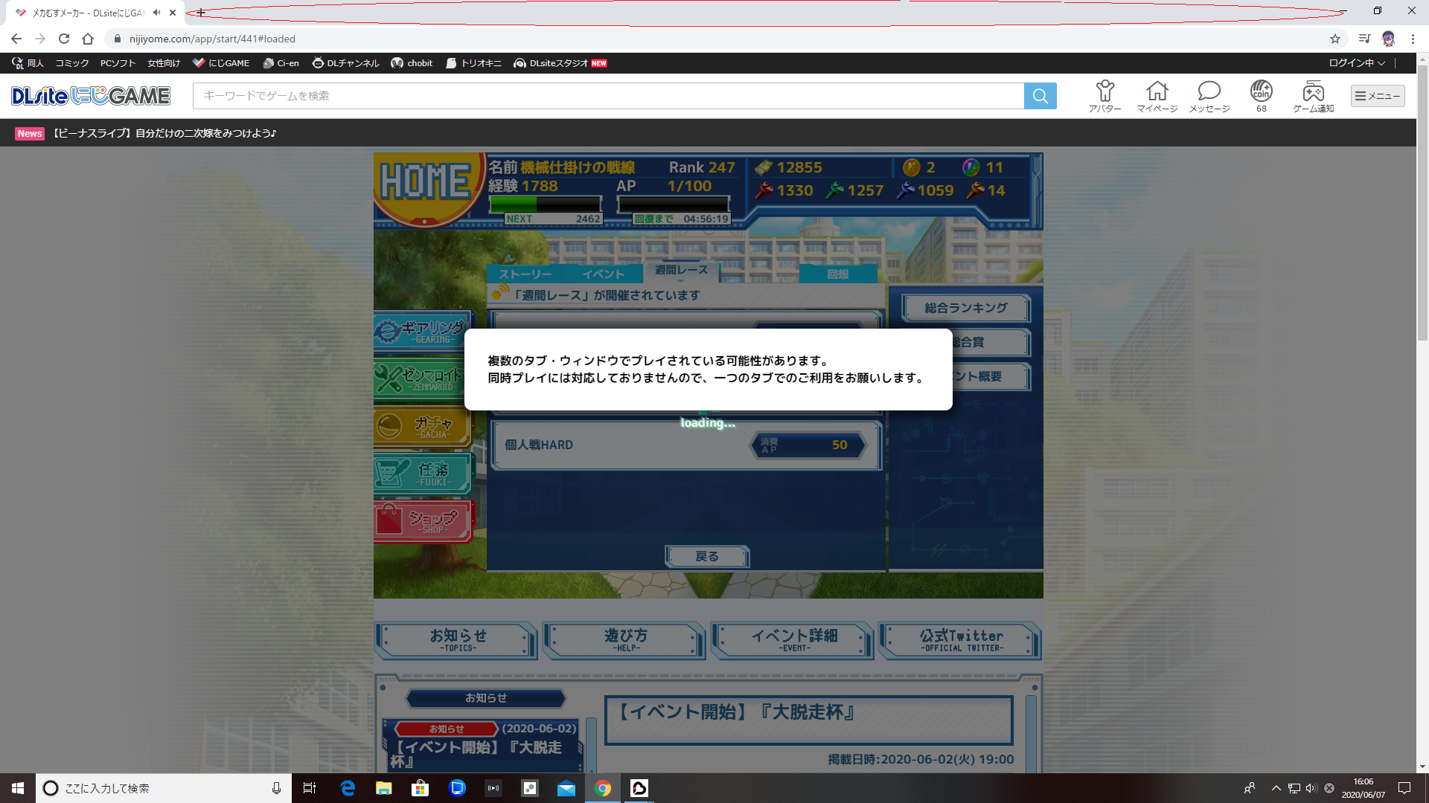Click the blue search magnifier button
Screen dimensions: 1429x803
coord(1040,96)
